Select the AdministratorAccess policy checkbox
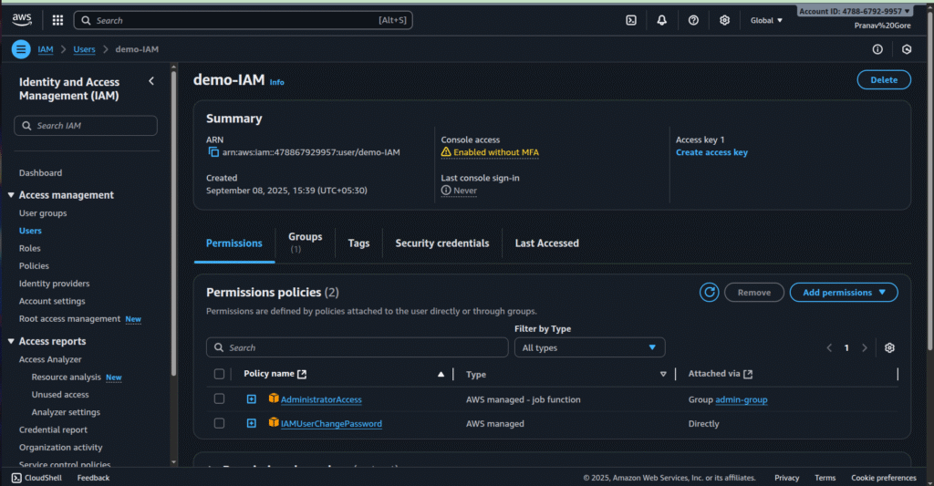 point(219,399)
